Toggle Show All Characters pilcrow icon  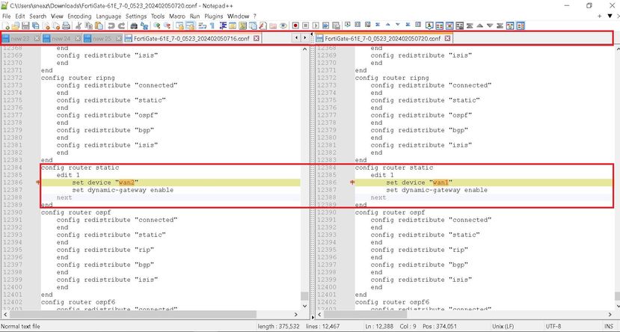212,25
